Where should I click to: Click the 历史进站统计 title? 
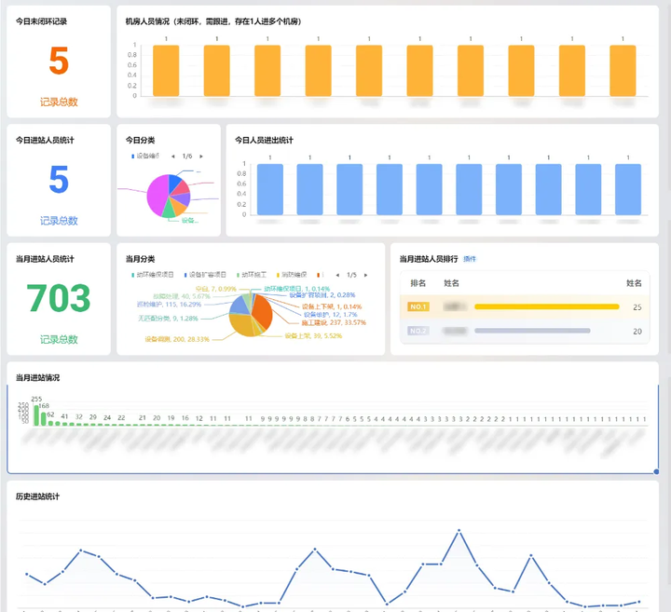pos(37,496)
